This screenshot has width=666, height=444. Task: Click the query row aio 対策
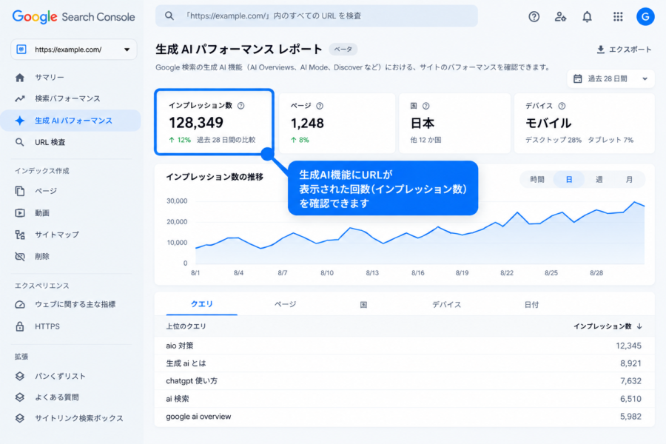click(404, 346)
